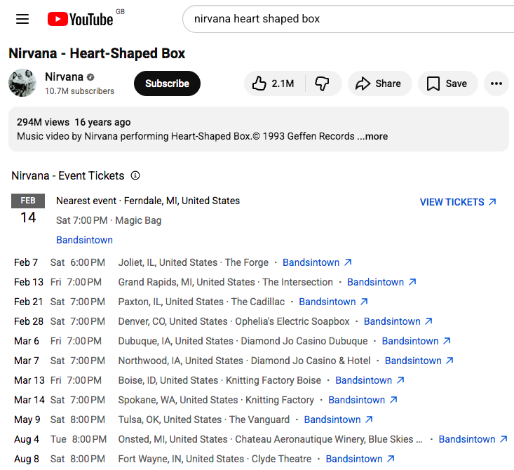Click 'Aug 8' date in events list
This screenshot has height=470, width=514.
point(27,459)
